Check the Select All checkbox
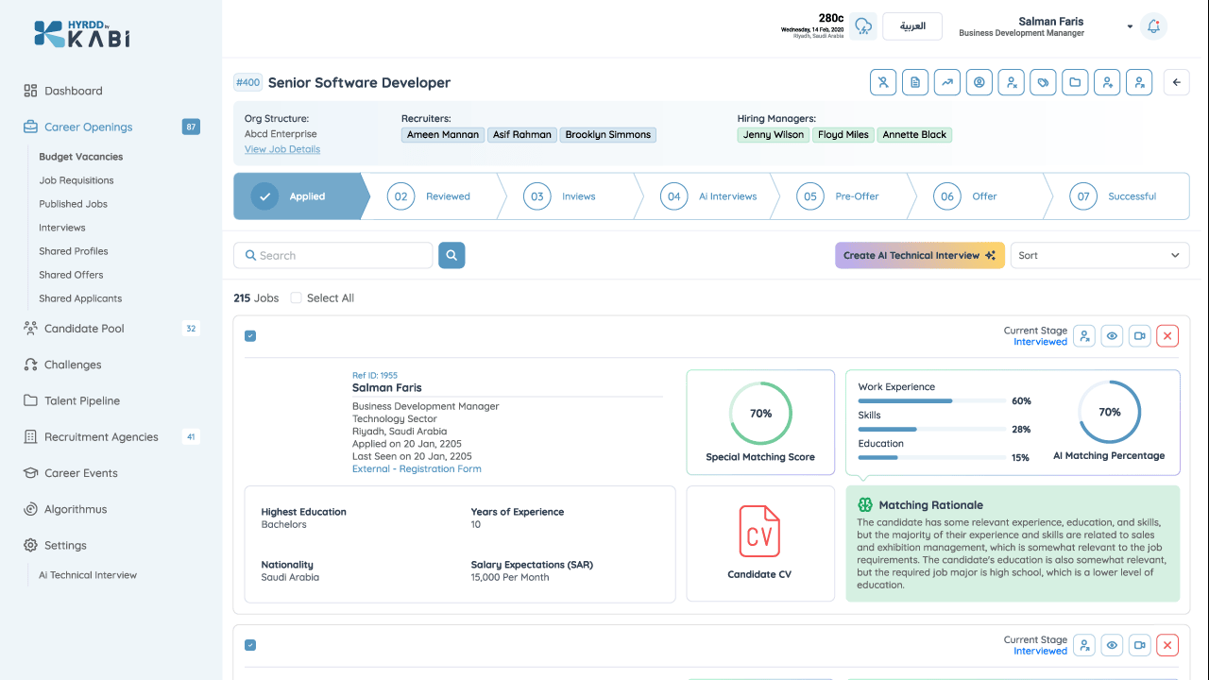 (296, 297)
